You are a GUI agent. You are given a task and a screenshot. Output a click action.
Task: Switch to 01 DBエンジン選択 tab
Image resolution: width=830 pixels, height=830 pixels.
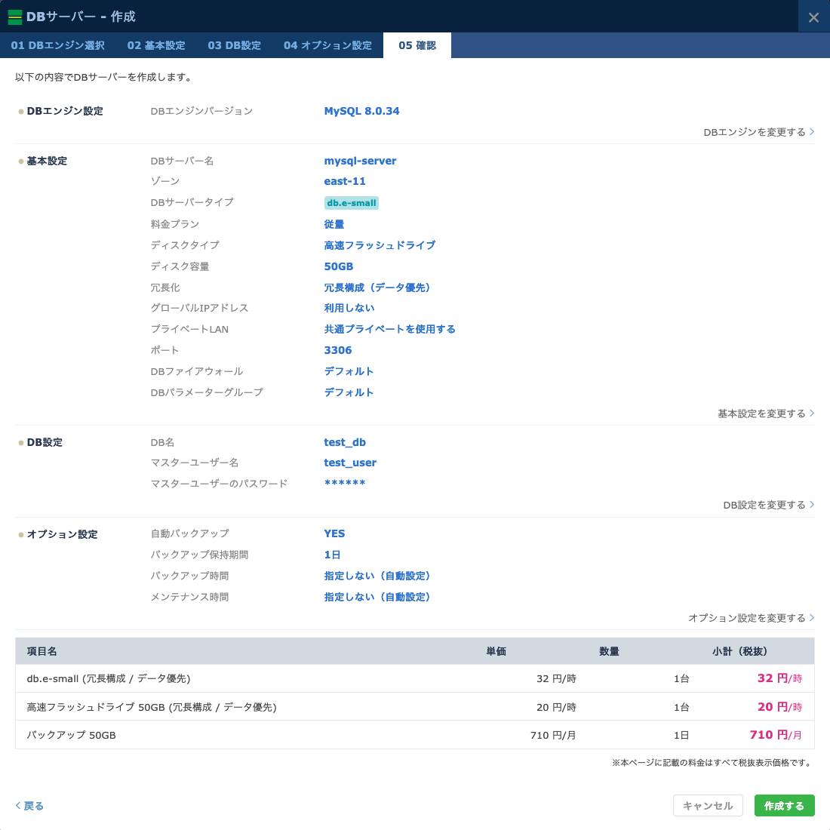pyautogui.click(x=57, y=45)
